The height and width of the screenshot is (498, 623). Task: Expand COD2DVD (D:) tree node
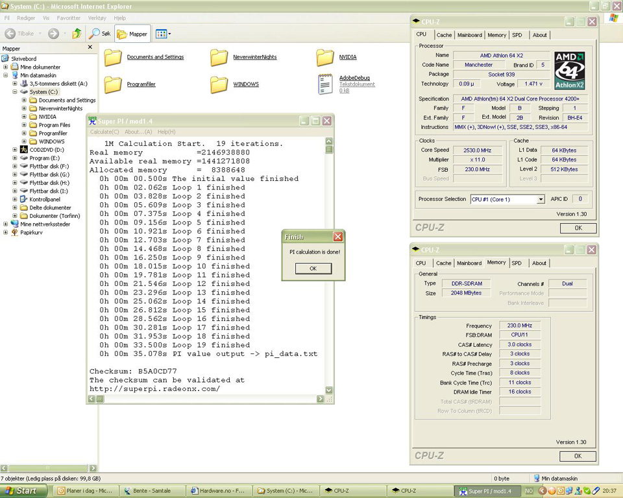point(15,150)
